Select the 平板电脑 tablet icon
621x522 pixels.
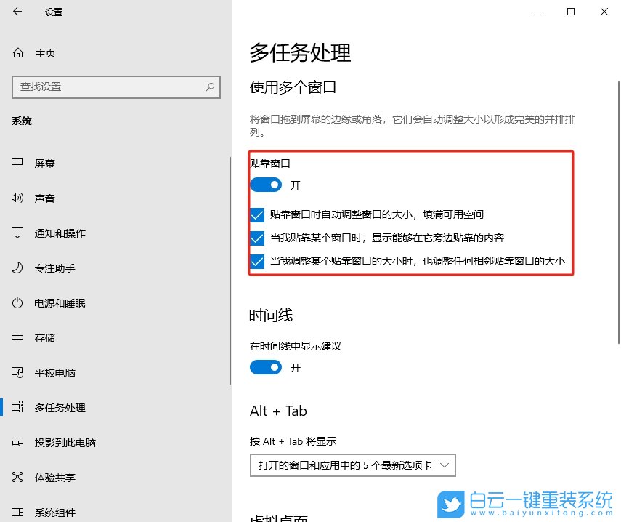tap(17, 372)
